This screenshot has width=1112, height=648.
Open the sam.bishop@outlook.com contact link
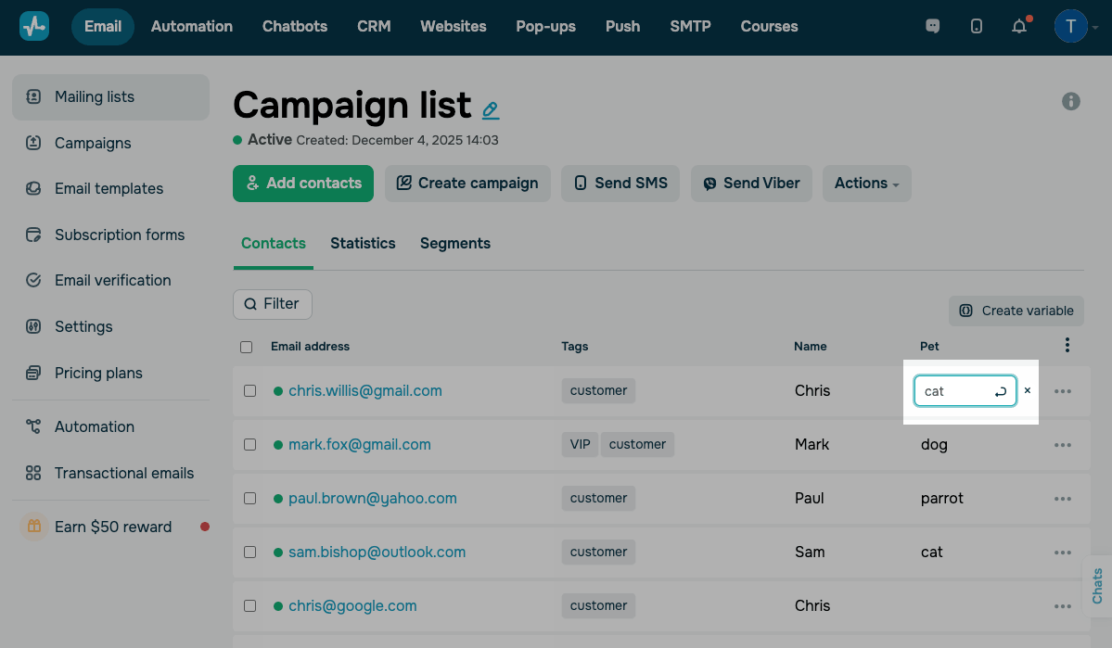tap(377, 553)
